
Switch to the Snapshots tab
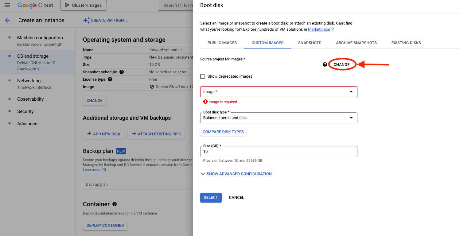310,43
